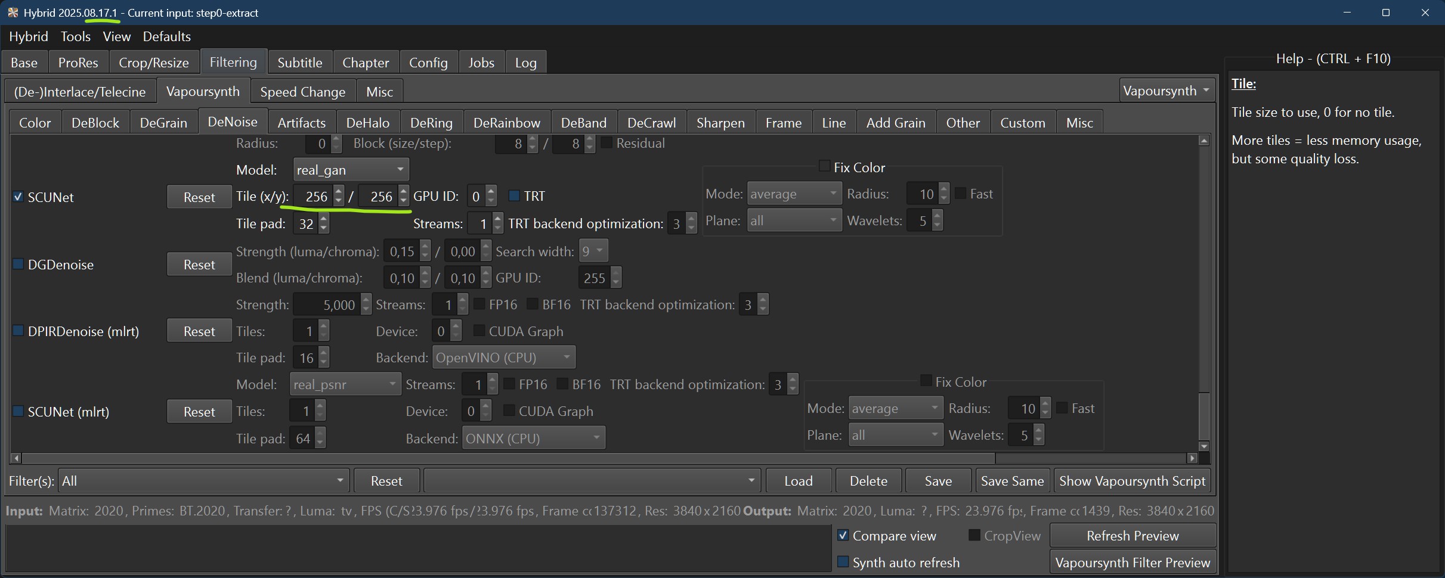Viewport: 1445px width, 578px height.
Task: Uncheck the Compare view option
Action: (843, 535)
